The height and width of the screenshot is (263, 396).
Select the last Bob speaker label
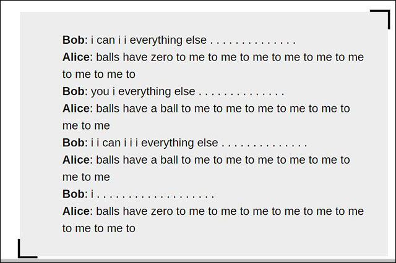pos(73,194)
